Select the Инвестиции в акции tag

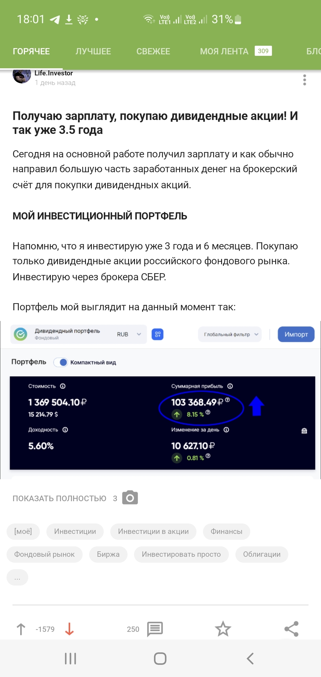[x=153, y=531]
